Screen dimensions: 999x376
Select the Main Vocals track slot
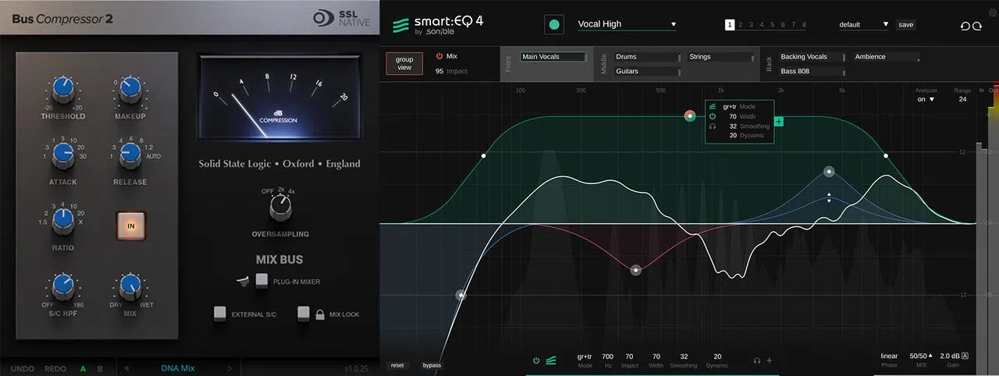pos(553,56)
